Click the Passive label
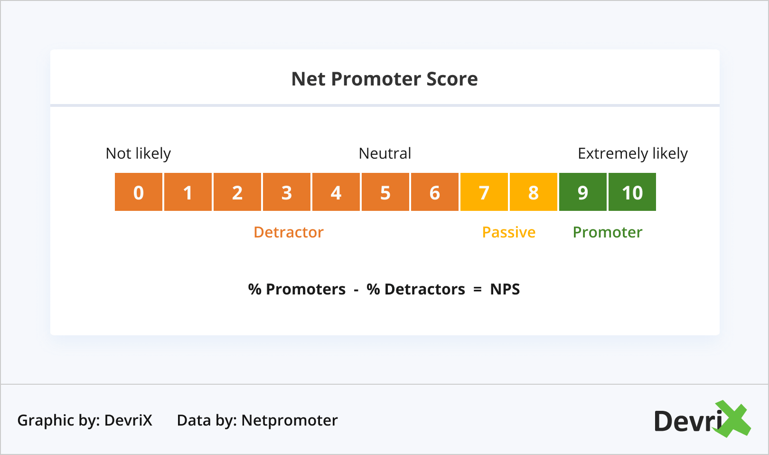769x455 pixels. pyautogui.click(x=509, y=232)
